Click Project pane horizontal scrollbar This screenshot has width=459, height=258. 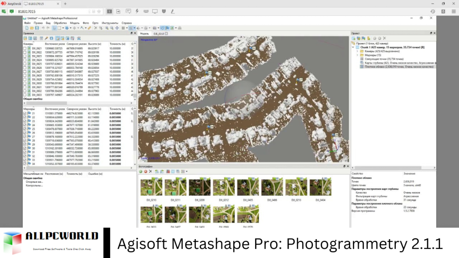pyautogui.click(x=390, y=168)
